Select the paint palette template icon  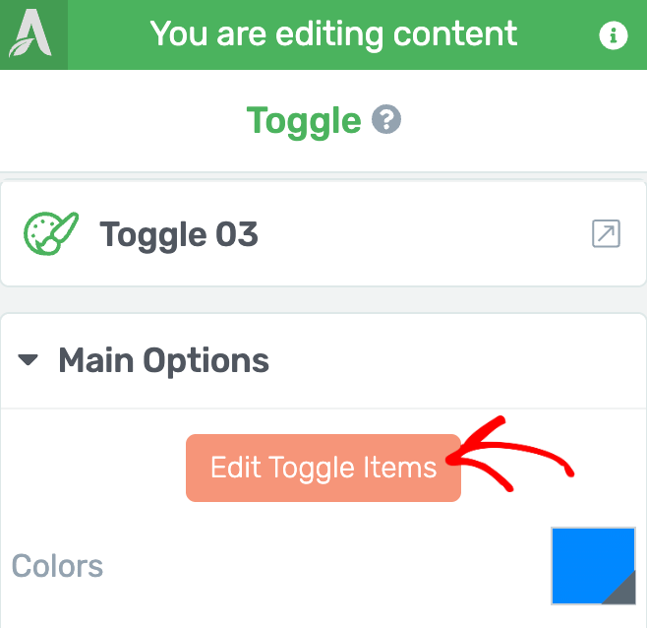coord(51,233)
